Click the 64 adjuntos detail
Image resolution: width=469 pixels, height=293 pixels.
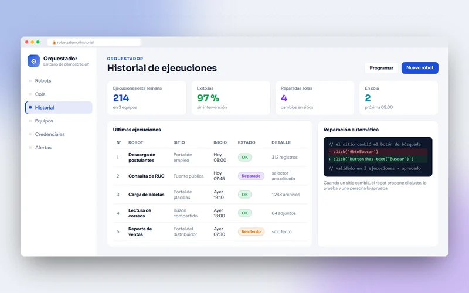click(x=284, y=213)
